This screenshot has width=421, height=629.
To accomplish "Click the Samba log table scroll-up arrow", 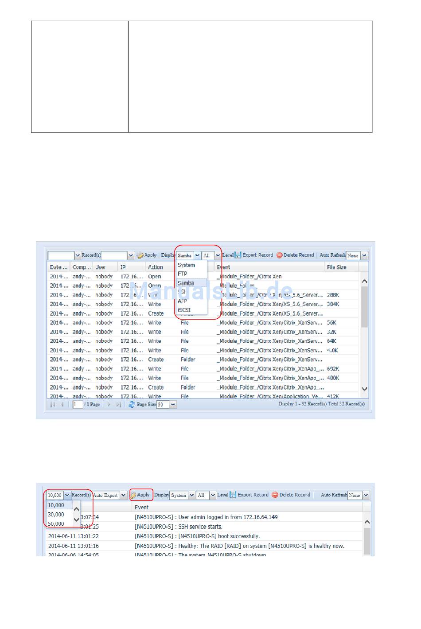I will click(364, 281).
